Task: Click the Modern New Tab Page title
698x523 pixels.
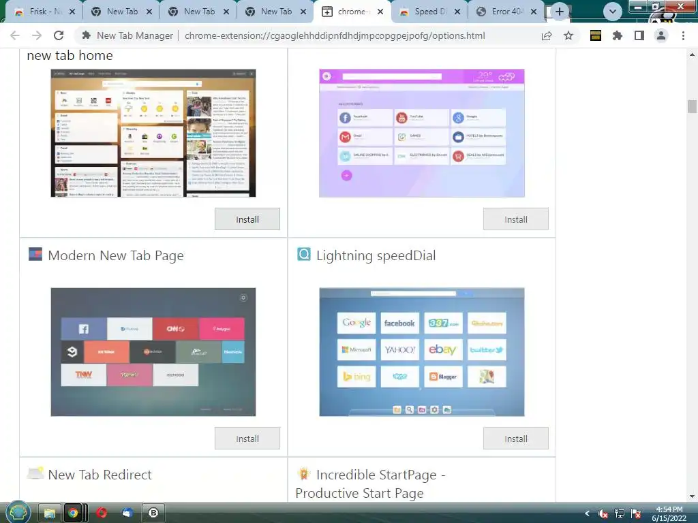Action: click(116, 256)
